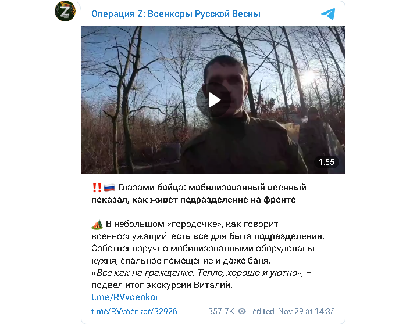
Task: Click the word Собственноручно in the paragraph
Action: (130, 249)
